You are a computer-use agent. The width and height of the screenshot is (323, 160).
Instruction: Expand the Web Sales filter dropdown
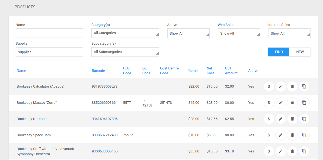point(239,33)
